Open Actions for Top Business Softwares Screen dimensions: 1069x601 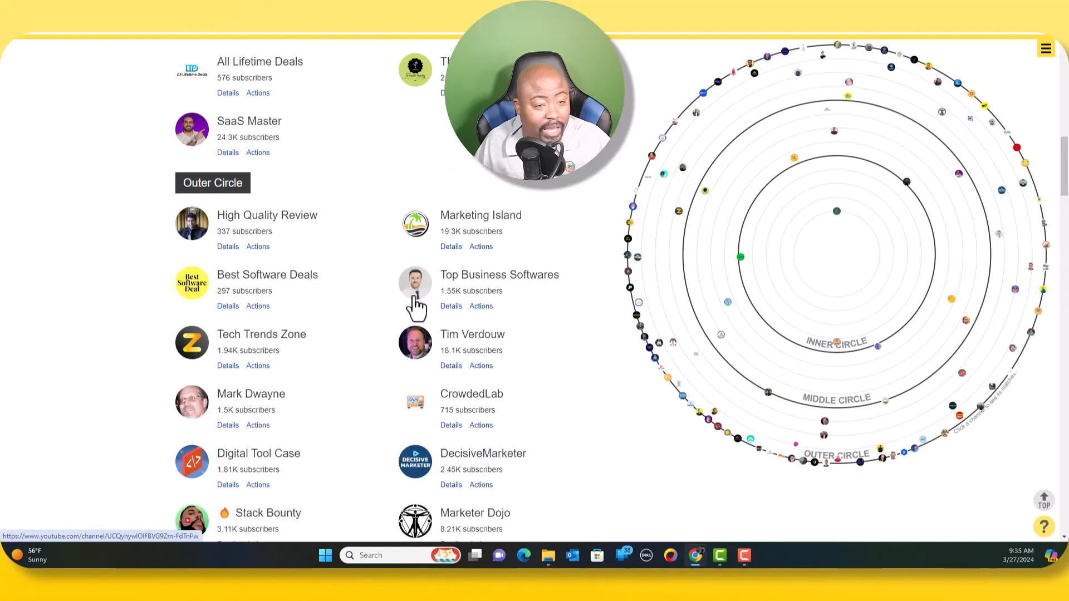tap(481, 306)
